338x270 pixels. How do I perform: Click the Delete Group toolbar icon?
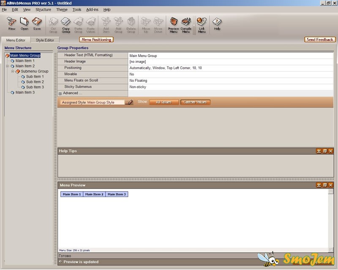click(x=131, y=25)
